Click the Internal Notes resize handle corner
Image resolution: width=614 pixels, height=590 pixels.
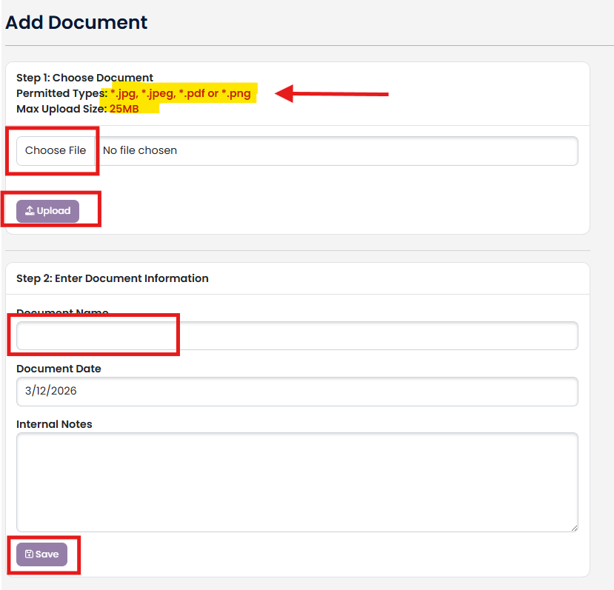(573, 527)
